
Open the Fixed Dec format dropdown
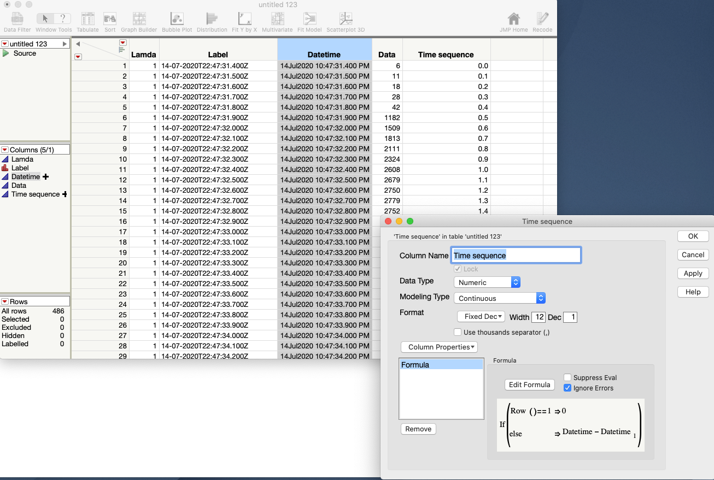pos(481,316)
